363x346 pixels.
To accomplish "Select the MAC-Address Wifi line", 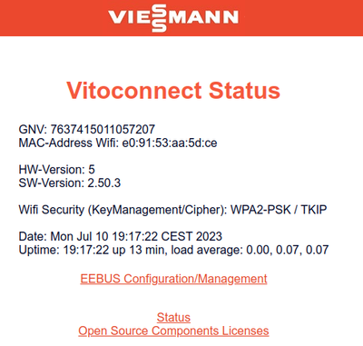I will pos(118,143).
